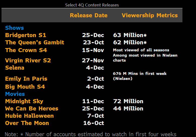Image resolution: width=196 pixels, height=137 pixels.
Task: Select the 44 Million viewership value
Action: point(128,108)
